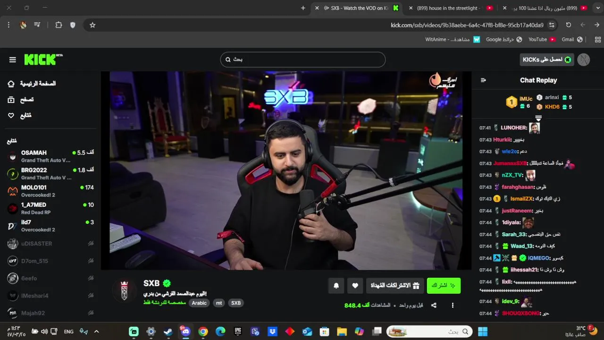Viewport: 604px width, 340px height.
Task: Close the SXB Kick VOD tab
Action: point(317,8)
